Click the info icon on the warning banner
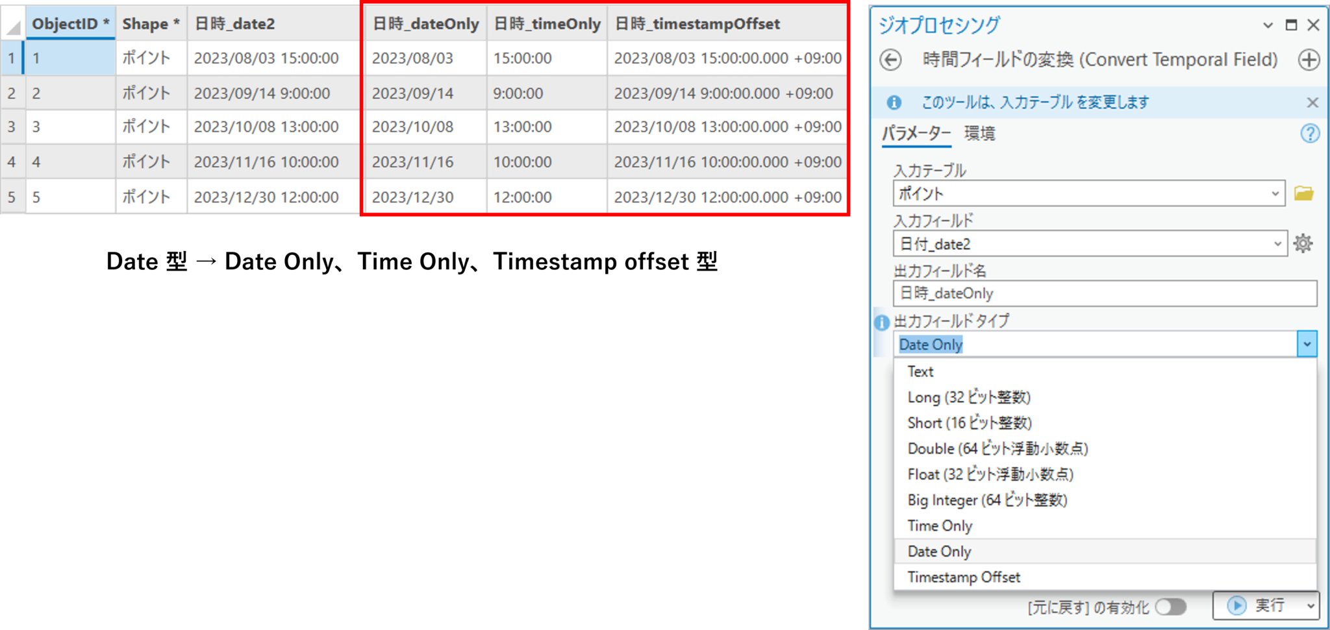Screen dimensions: 1330x630 click(896, 102)
